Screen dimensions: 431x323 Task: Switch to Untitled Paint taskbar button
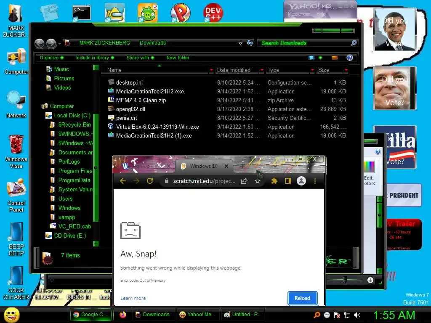click(242, 315)
